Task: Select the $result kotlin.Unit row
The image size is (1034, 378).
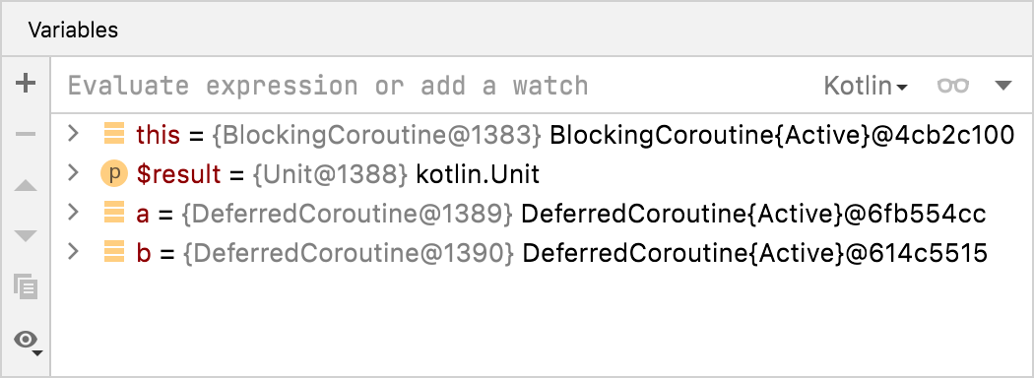Action: click(x=542, y=174)
